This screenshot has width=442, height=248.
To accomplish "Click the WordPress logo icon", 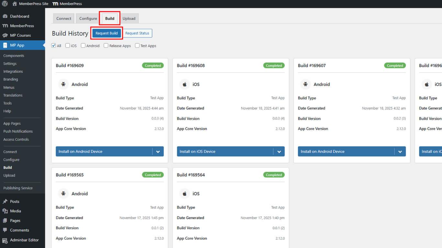I will [x=5, y=4].
